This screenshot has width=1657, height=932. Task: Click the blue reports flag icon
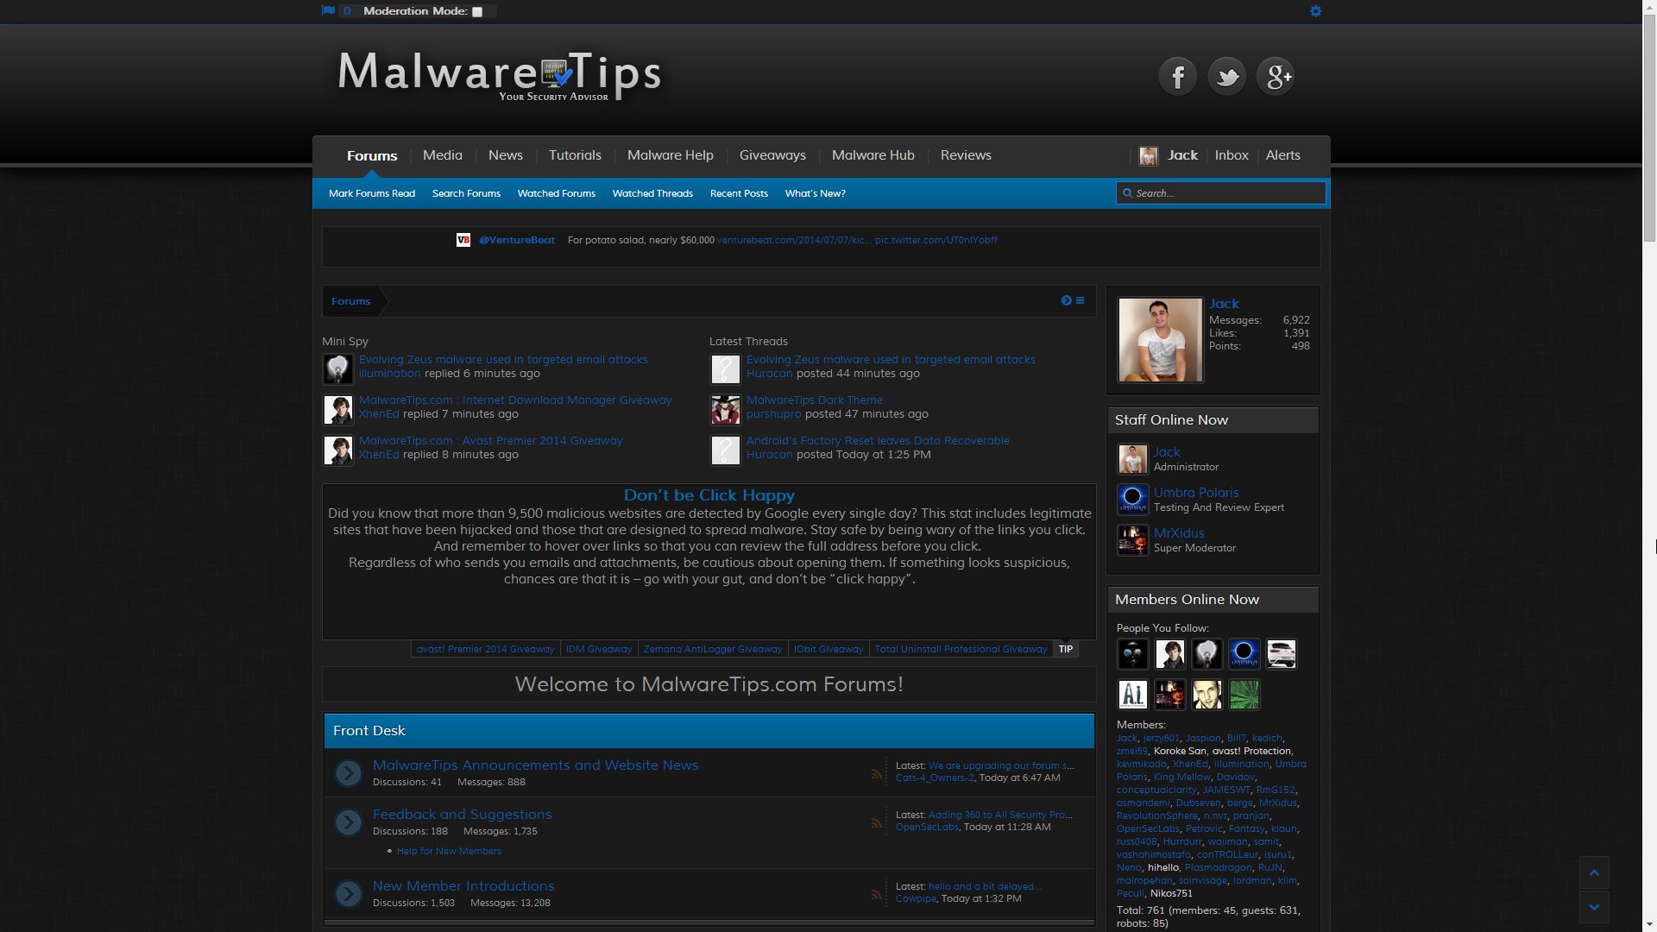pos(328,11)
